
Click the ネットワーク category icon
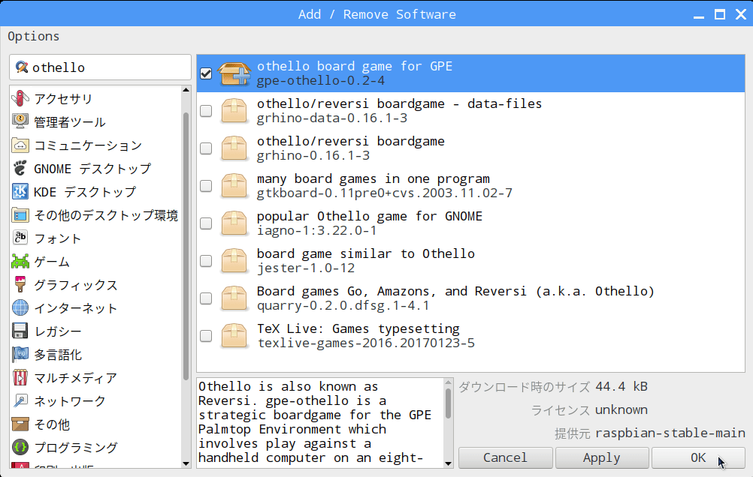click(x=20, y=400)
